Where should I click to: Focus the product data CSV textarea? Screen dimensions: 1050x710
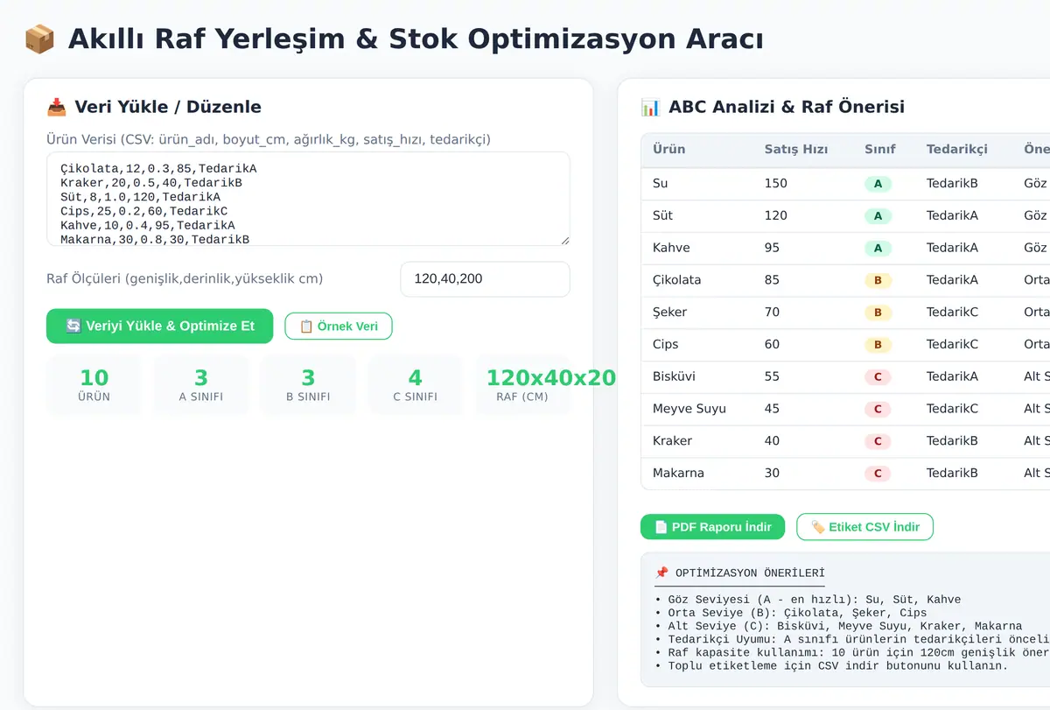coord(308,199)
